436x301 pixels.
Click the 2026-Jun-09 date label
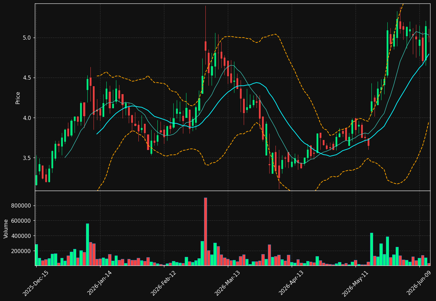tap(419, 283)
